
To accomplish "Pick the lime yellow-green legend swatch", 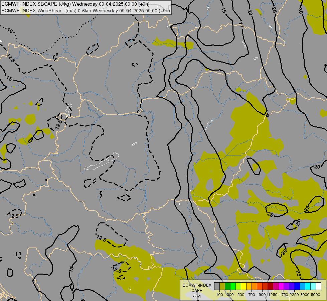I will click(238, 286).
